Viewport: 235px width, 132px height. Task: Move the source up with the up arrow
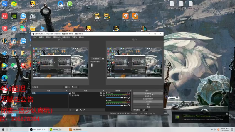(80, 110)
